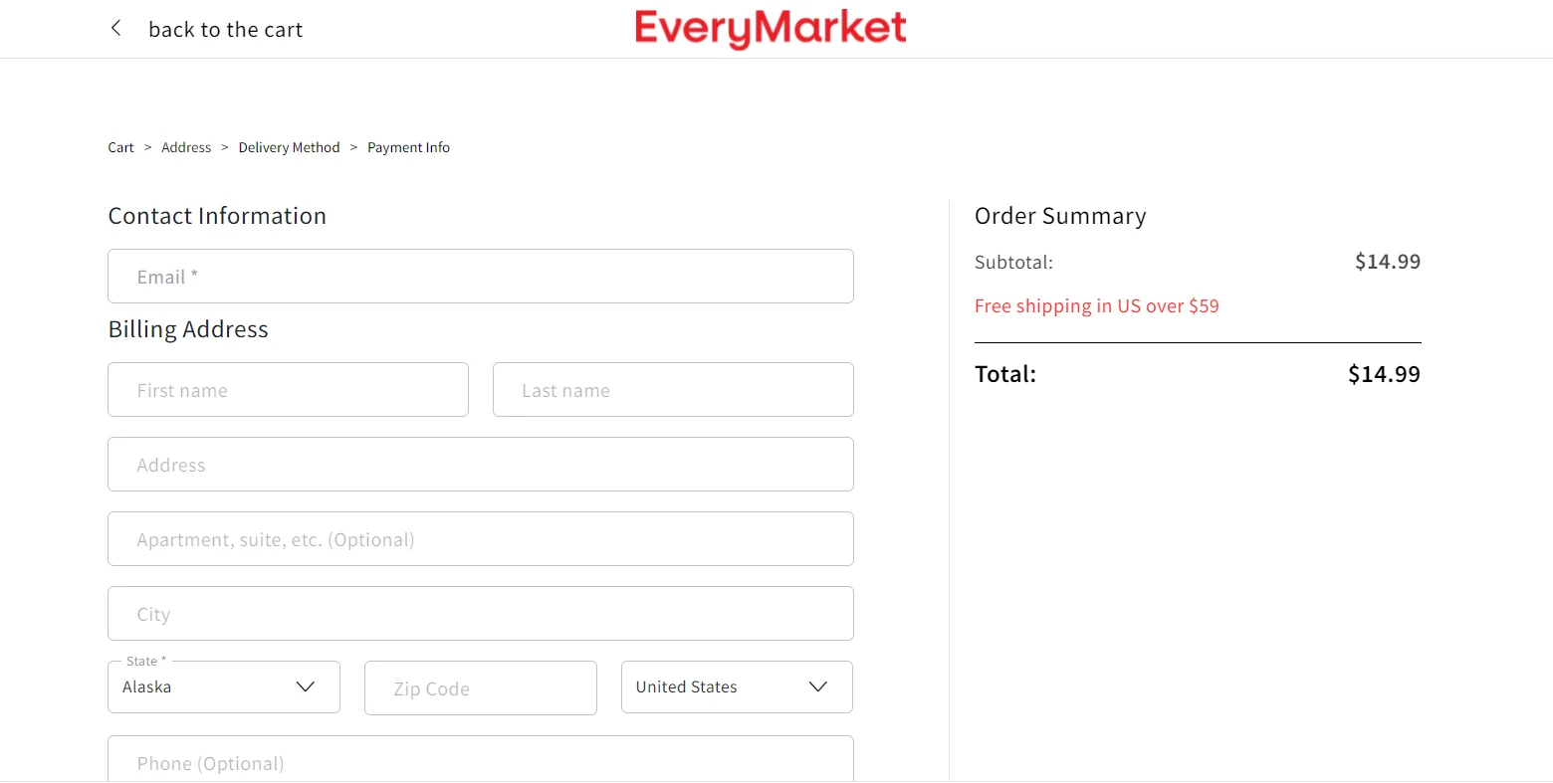Go back to the cart link
Viewport: 1553px width, 783px height.
coord(225,30)
